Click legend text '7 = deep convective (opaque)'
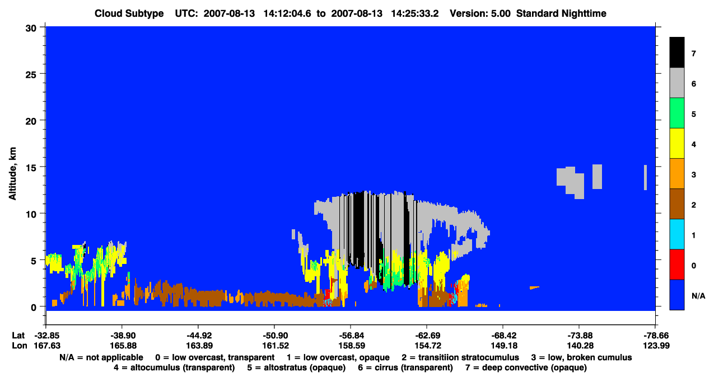Image resolution: width=728 pixels, height=373 pixels. click(x=526, y=367)
